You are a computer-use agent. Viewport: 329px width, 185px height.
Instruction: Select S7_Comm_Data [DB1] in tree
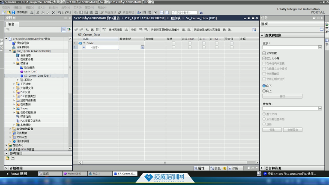tap(37, 76)
